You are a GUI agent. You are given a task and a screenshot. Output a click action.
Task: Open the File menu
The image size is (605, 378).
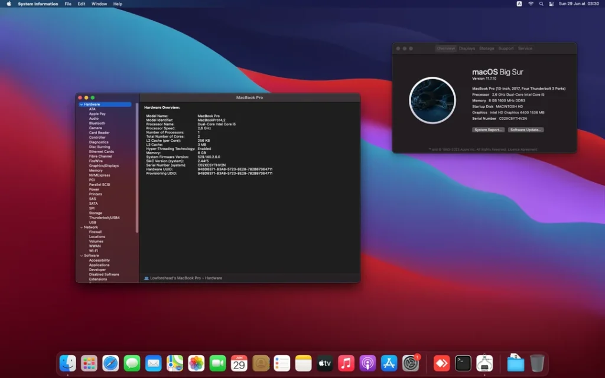coord(68,4)
